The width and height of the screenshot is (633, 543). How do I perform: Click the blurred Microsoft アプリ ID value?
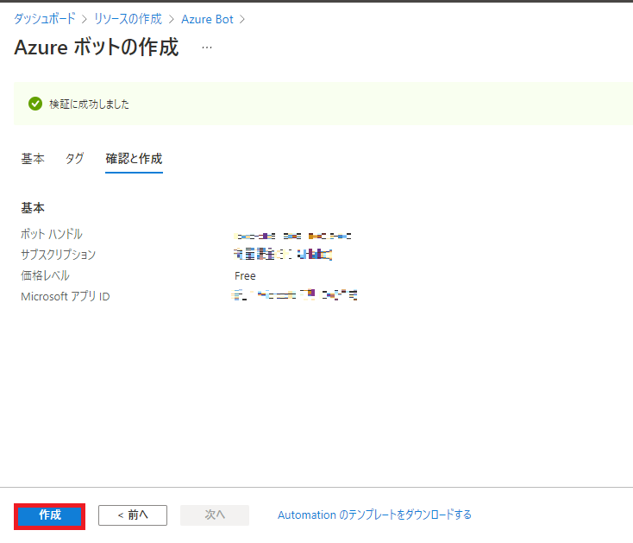pyautogui.click(x=295, y=296)
